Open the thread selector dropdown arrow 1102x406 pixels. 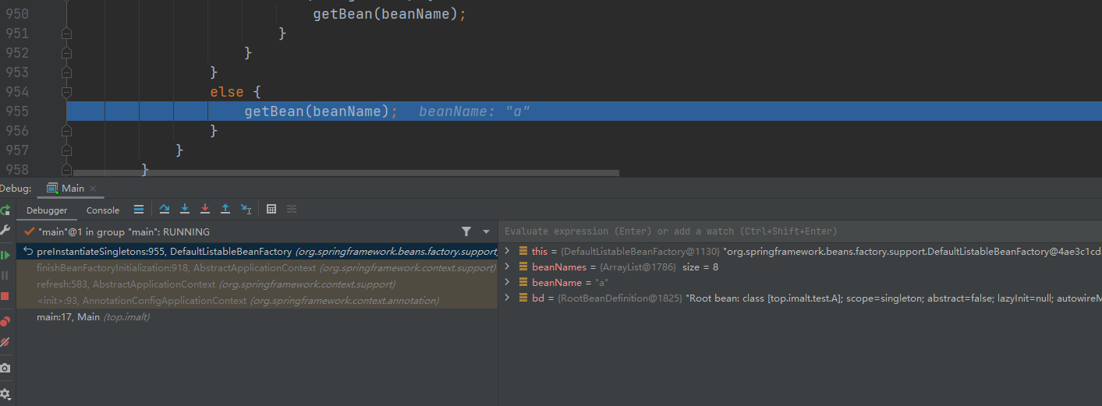pyautogui.click(x=486, y=231)
